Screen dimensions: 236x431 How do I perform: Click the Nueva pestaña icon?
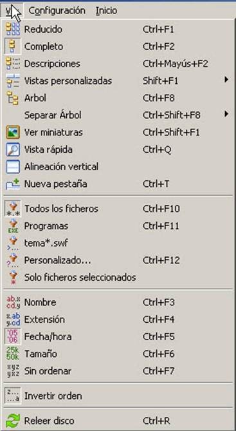pos(13,184)
